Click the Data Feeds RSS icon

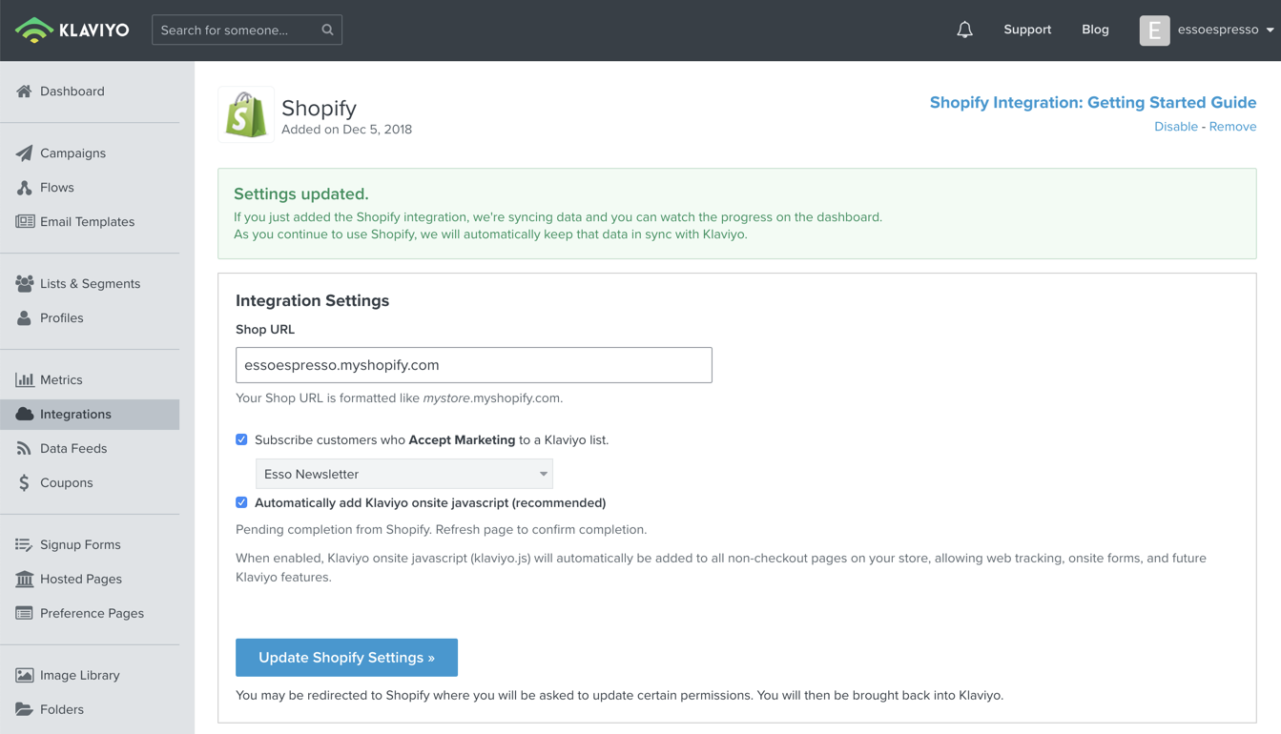(x=24, y=449)
